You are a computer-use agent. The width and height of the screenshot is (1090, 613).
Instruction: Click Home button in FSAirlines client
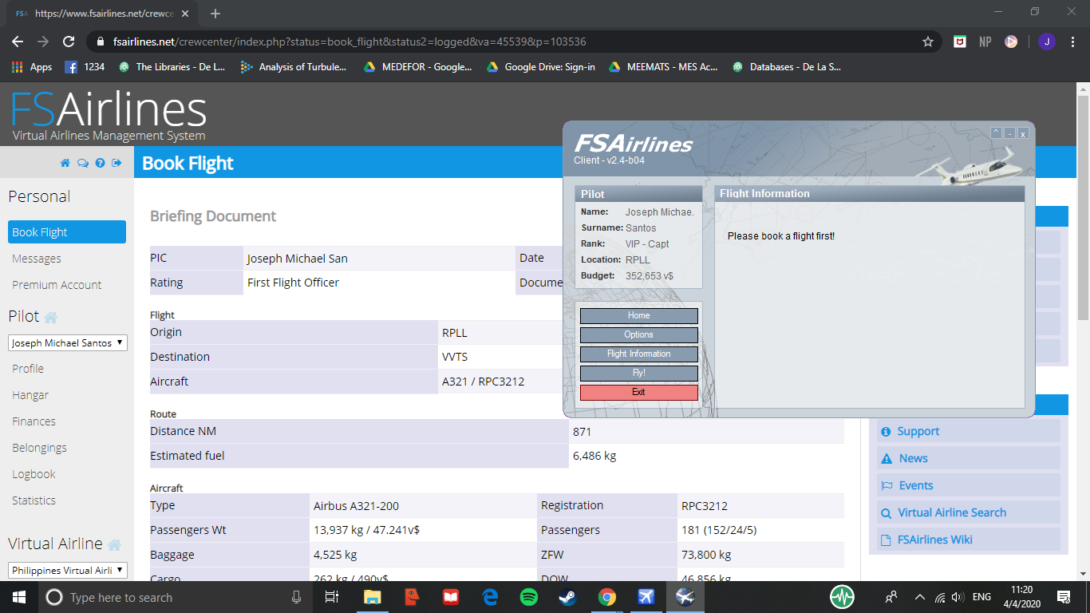coord(639,316)
